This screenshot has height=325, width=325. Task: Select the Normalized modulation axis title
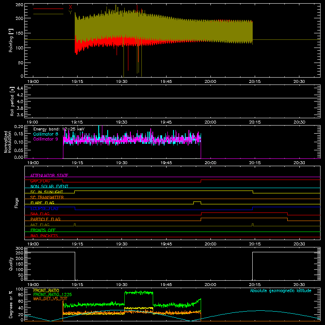click(x=8, y=142)
